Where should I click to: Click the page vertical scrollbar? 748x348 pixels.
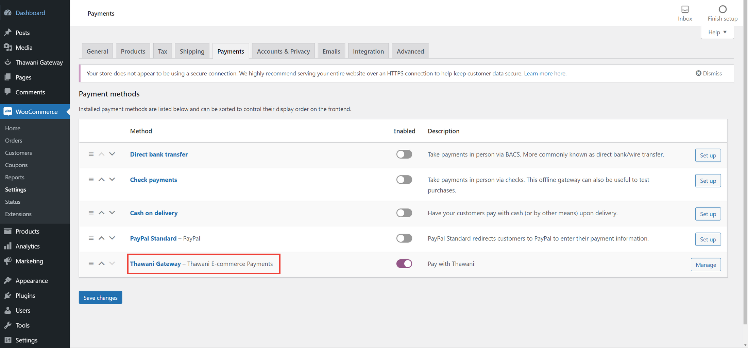[x=745, y=163]
